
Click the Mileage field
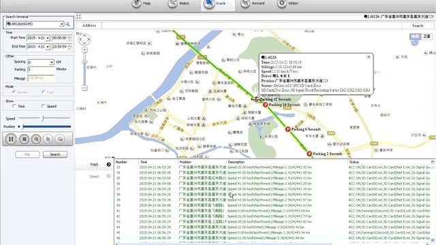pos(41,78)
